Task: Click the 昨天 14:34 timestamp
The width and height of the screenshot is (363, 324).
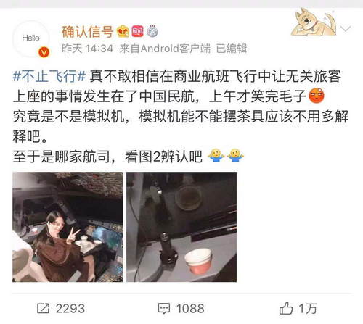Action: (x=87, y=49)
